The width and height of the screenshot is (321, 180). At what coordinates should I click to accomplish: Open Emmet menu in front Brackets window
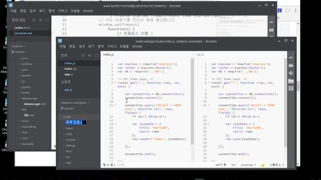[137, 46]
